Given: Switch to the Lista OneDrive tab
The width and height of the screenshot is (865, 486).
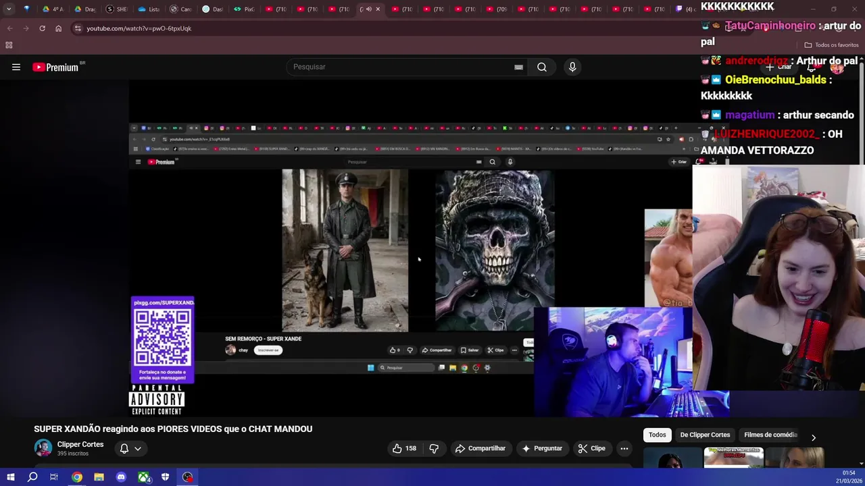Looking at the screenshot, I should (148, 9).
